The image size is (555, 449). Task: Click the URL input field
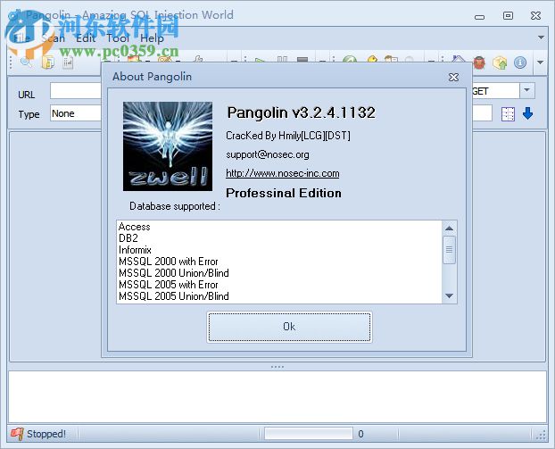pyautogui.click(x=76, y=91)
